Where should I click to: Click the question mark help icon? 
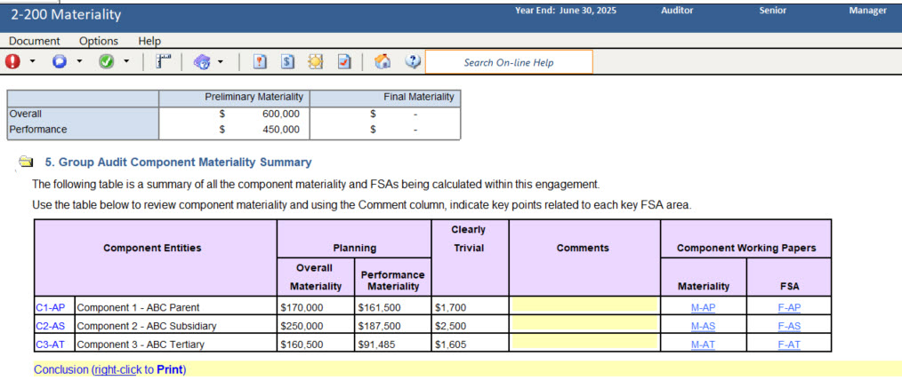pos(412,61)
